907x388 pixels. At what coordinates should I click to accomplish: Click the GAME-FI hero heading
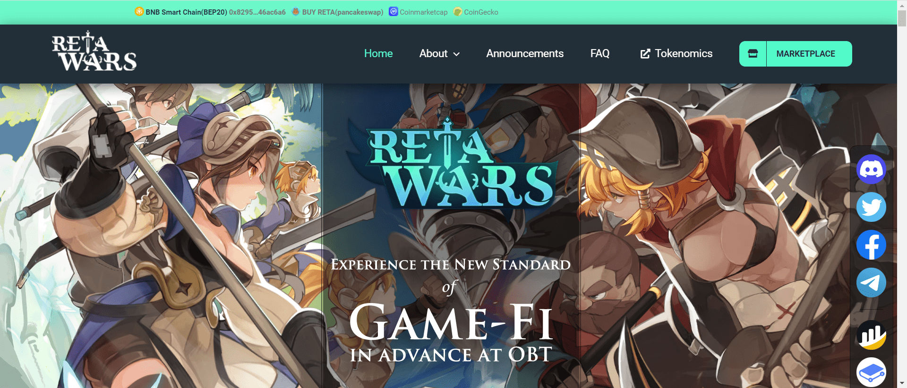click(451, 322)
